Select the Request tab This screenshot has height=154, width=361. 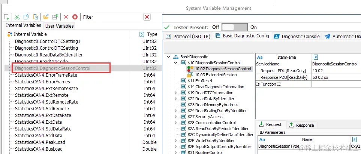[271, 124]
